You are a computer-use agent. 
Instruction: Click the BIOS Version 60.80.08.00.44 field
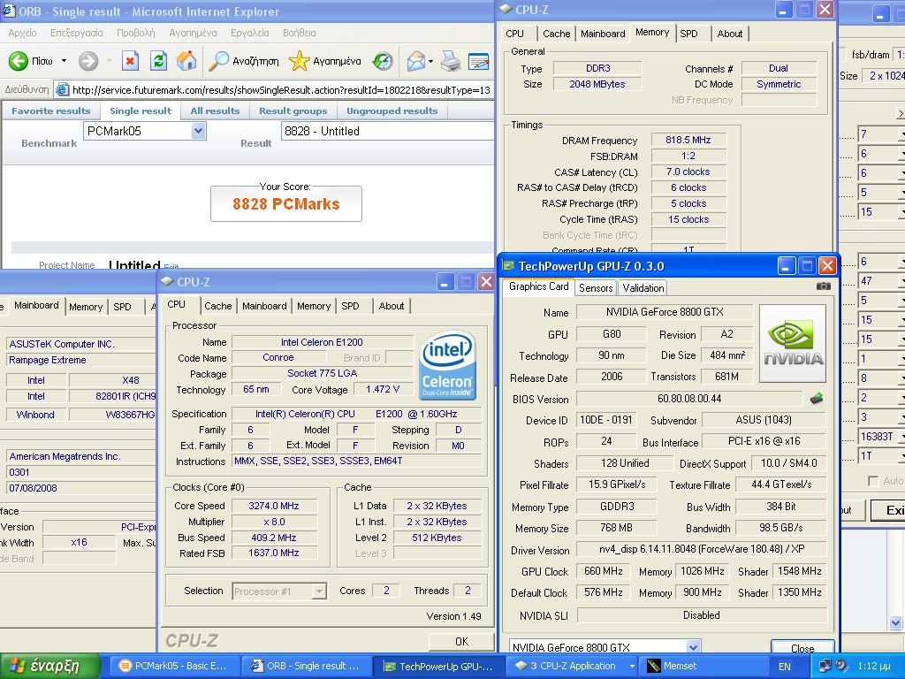click(689, 399)
